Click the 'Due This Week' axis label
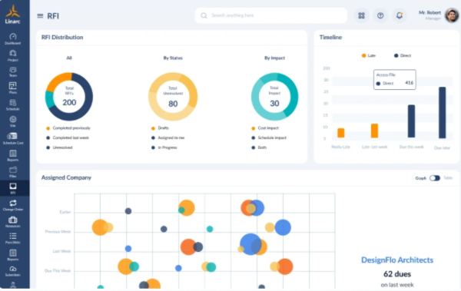This screenshot has height=291, width=461. pos(58,271)
